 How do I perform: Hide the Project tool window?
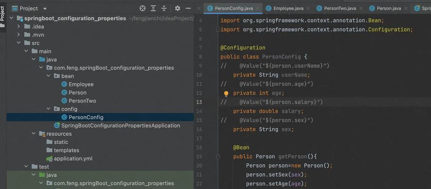click(188, 9)
